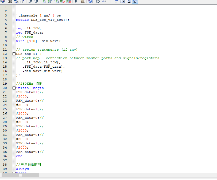Image resolution: width=217 pixels, height=180 pixels.
Task: Click the #2000 delay on line 22
Action: pos(22,97)
